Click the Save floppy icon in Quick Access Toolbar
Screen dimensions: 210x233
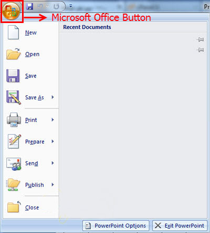tap(29, 6)
